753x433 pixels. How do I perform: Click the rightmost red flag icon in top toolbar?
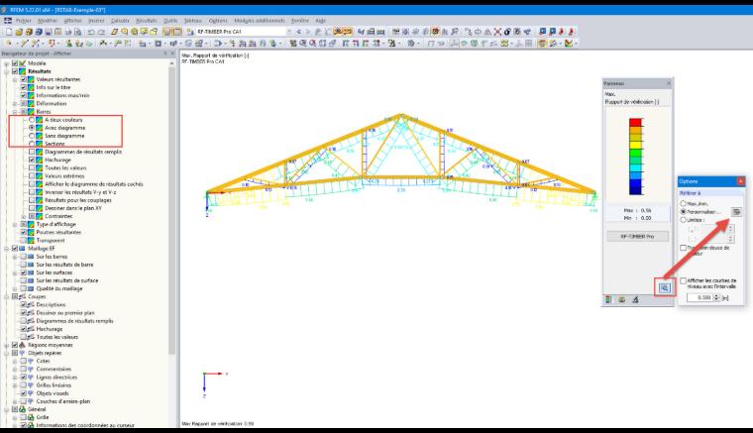(x=571, y=32)
